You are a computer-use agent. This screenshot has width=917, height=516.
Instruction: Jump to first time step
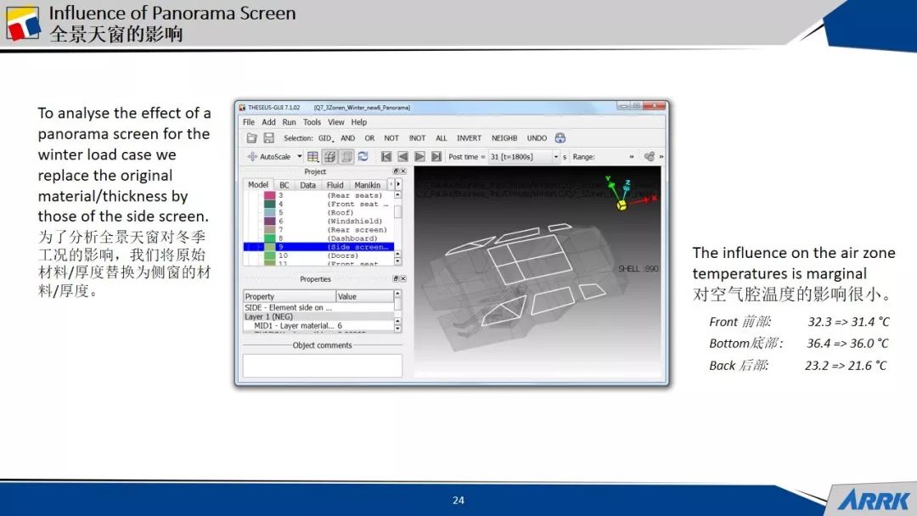(x=386, y=157)
